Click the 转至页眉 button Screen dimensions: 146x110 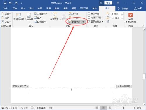pyautogui.click(x=54, y=17)
